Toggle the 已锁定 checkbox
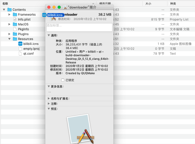Viewport: 195px width, 144px height. pyautogui.click(x=63, y=80)
